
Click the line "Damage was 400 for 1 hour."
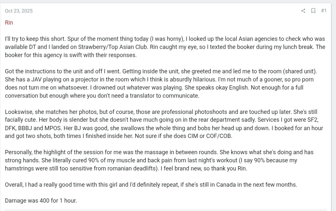point(41,201)
